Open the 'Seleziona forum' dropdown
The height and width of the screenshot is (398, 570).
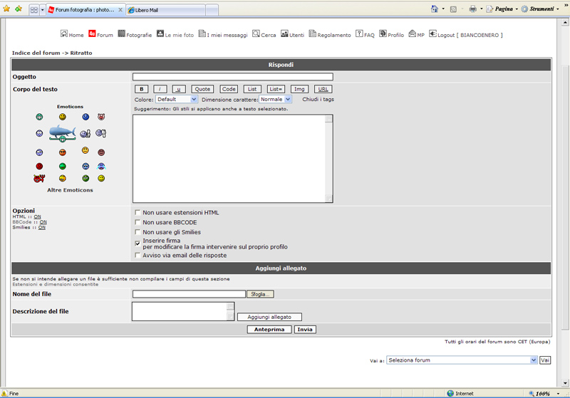click(462, 360)
